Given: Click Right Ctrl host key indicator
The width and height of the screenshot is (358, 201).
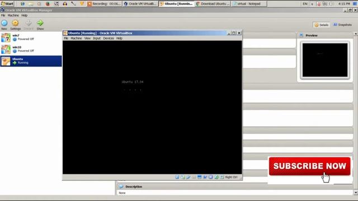Looking at the screenshot, I should (x=231, y=177).
